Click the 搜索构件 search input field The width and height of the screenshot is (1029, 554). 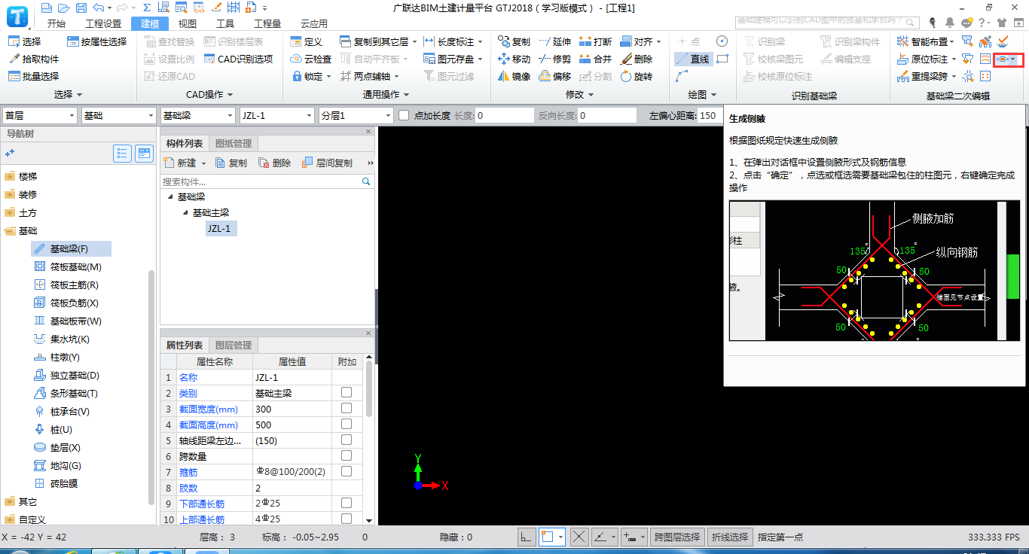click(x=261, y=181)
